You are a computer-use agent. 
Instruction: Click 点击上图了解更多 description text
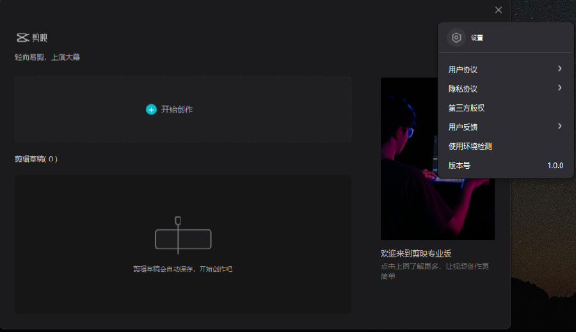click(x=435, y=271)
